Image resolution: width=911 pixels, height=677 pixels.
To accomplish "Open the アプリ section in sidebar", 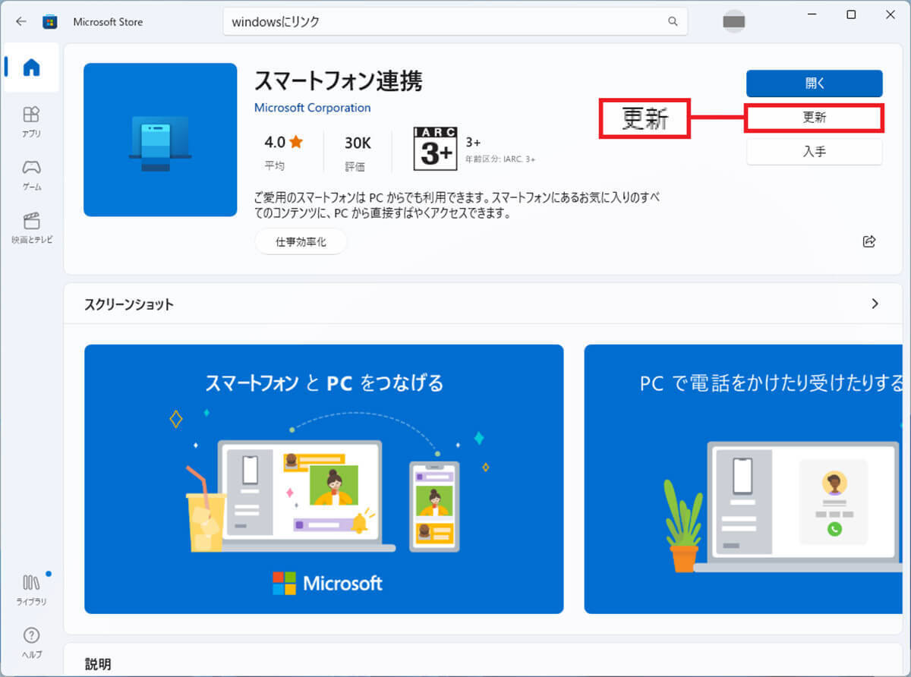I will [x=31, y=121].
